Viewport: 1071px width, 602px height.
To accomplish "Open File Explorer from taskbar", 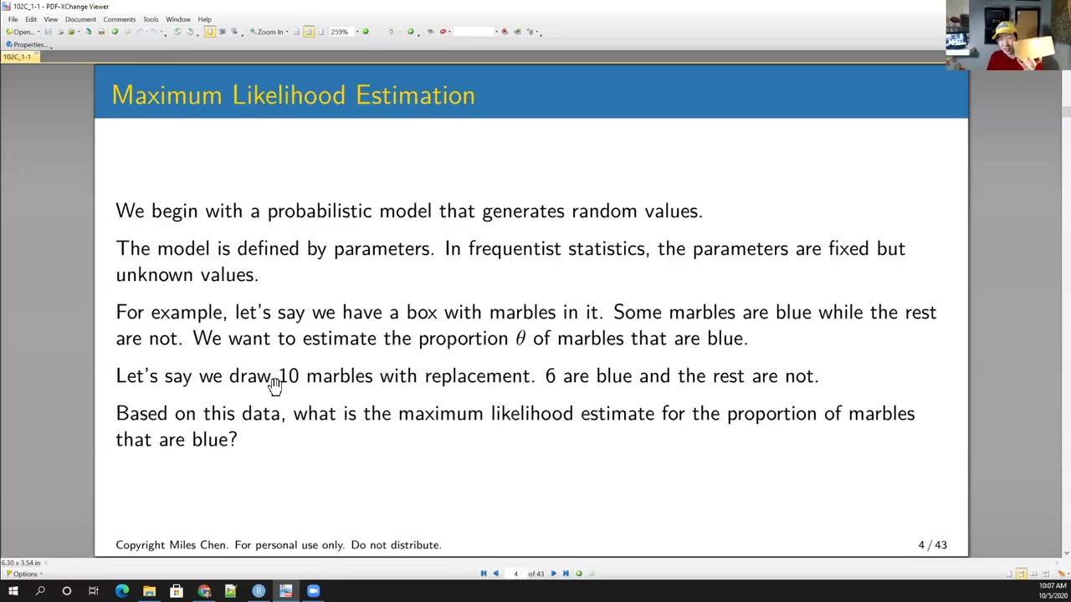I will click(149, 591).
